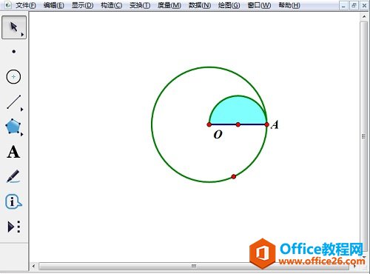
Task: Select the Text tool labeled A
Action: tap(13, 152)
